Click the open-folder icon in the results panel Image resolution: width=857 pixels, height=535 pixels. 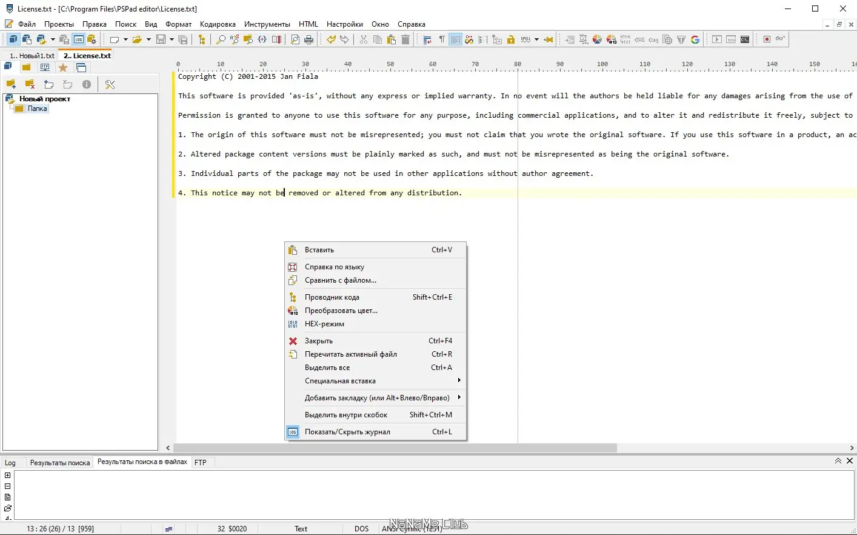(x=8, y=508)
